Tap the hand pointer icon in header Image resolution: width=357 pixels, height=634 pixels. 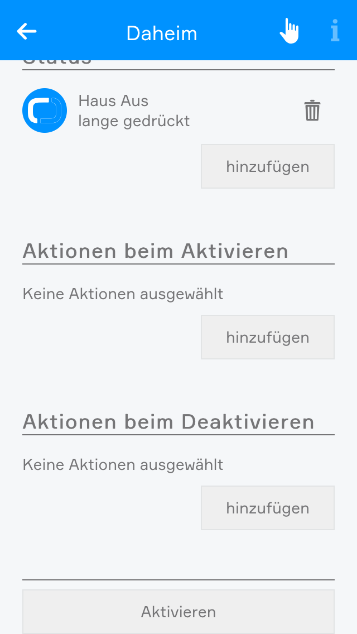289,31
